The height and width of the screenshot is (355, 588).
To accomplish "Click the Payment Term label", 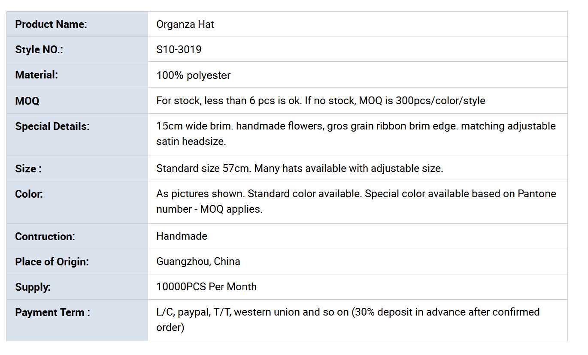I will click(52, 313).
